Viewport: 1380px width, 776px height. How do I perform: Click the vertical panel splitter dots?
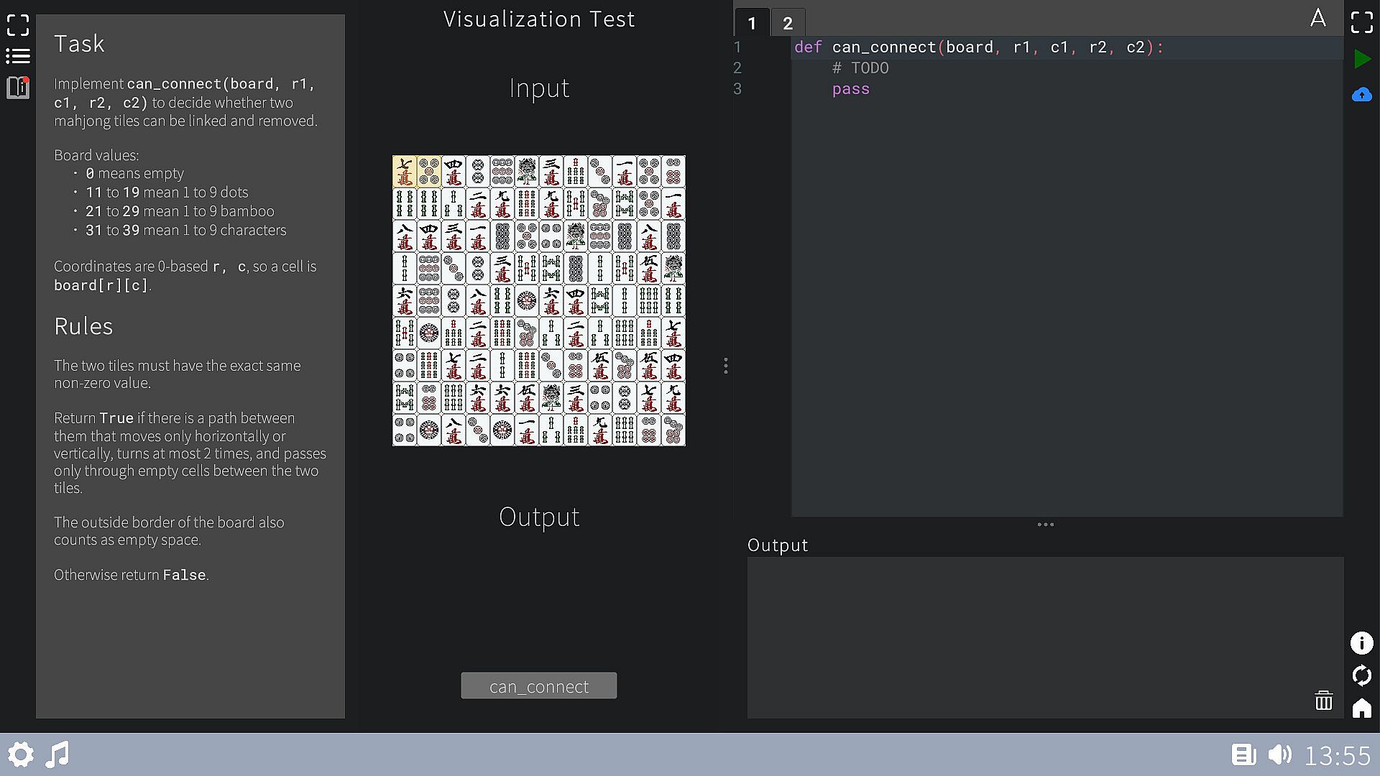tap(726, 366)
